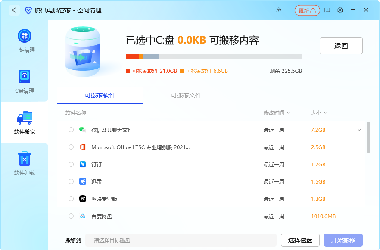Select the 钉钉 radio button
This screenshot has height=250, width=380.
[71, 164]
